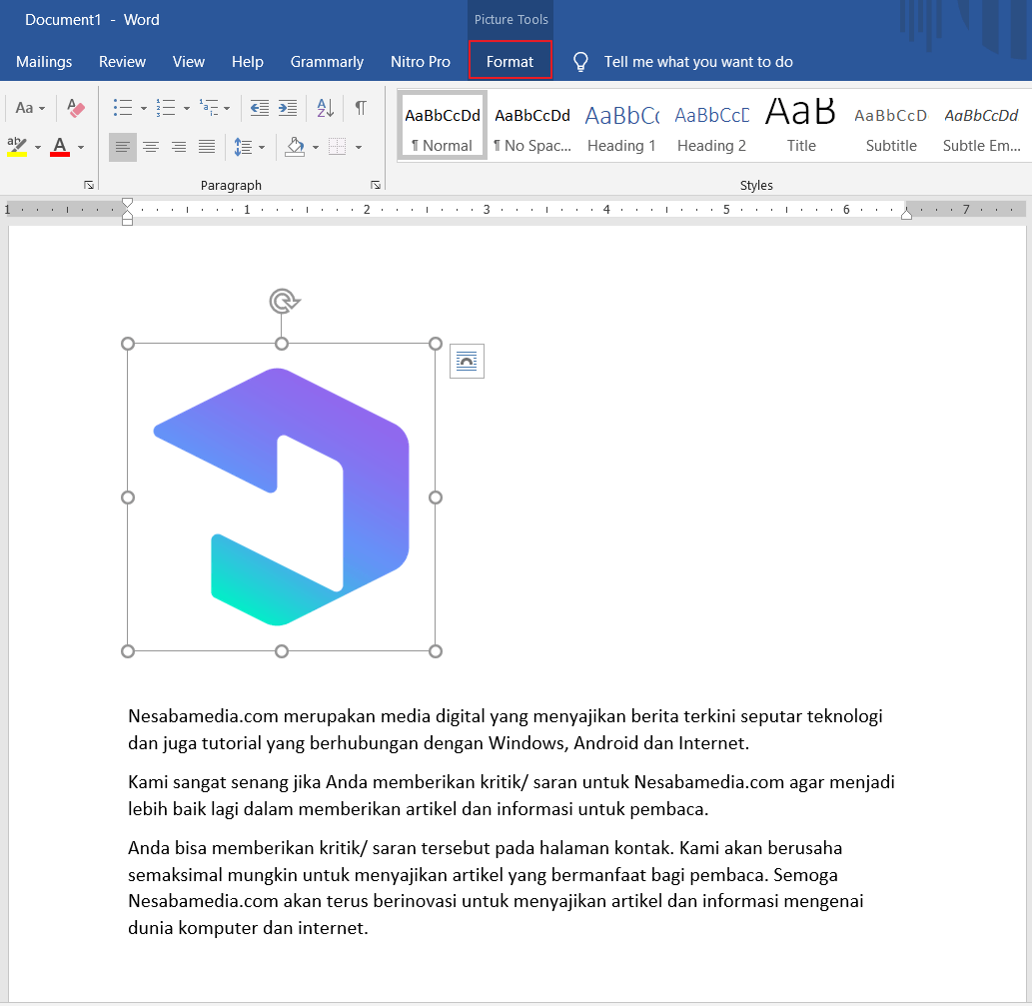Open the Shading color dropdown arrow

(316, 148)
